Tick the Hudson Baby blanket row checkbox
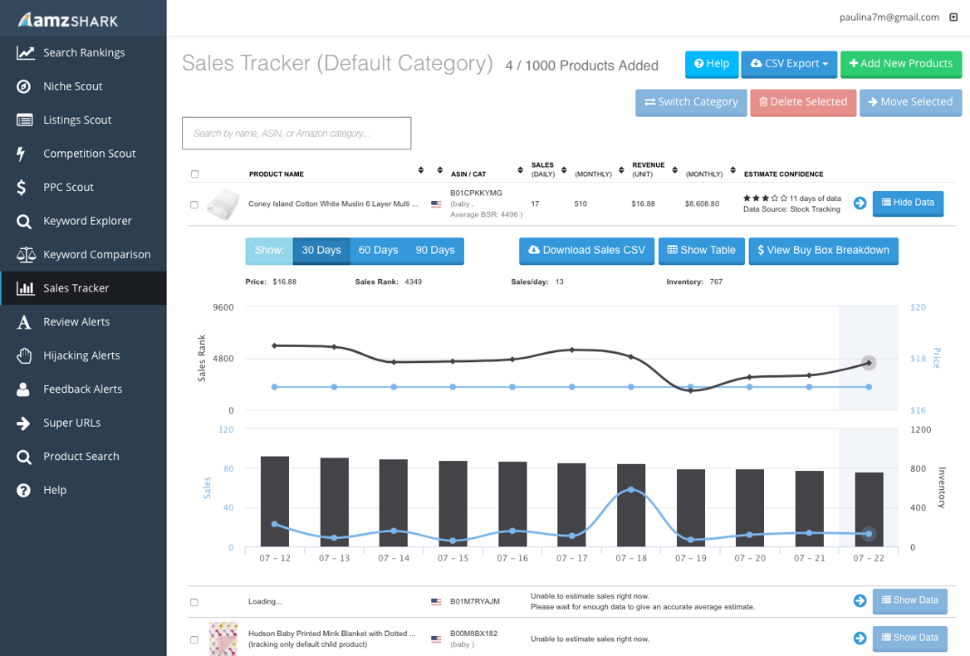The width and height of the screenshot is (970, 656). coord(194,640)
